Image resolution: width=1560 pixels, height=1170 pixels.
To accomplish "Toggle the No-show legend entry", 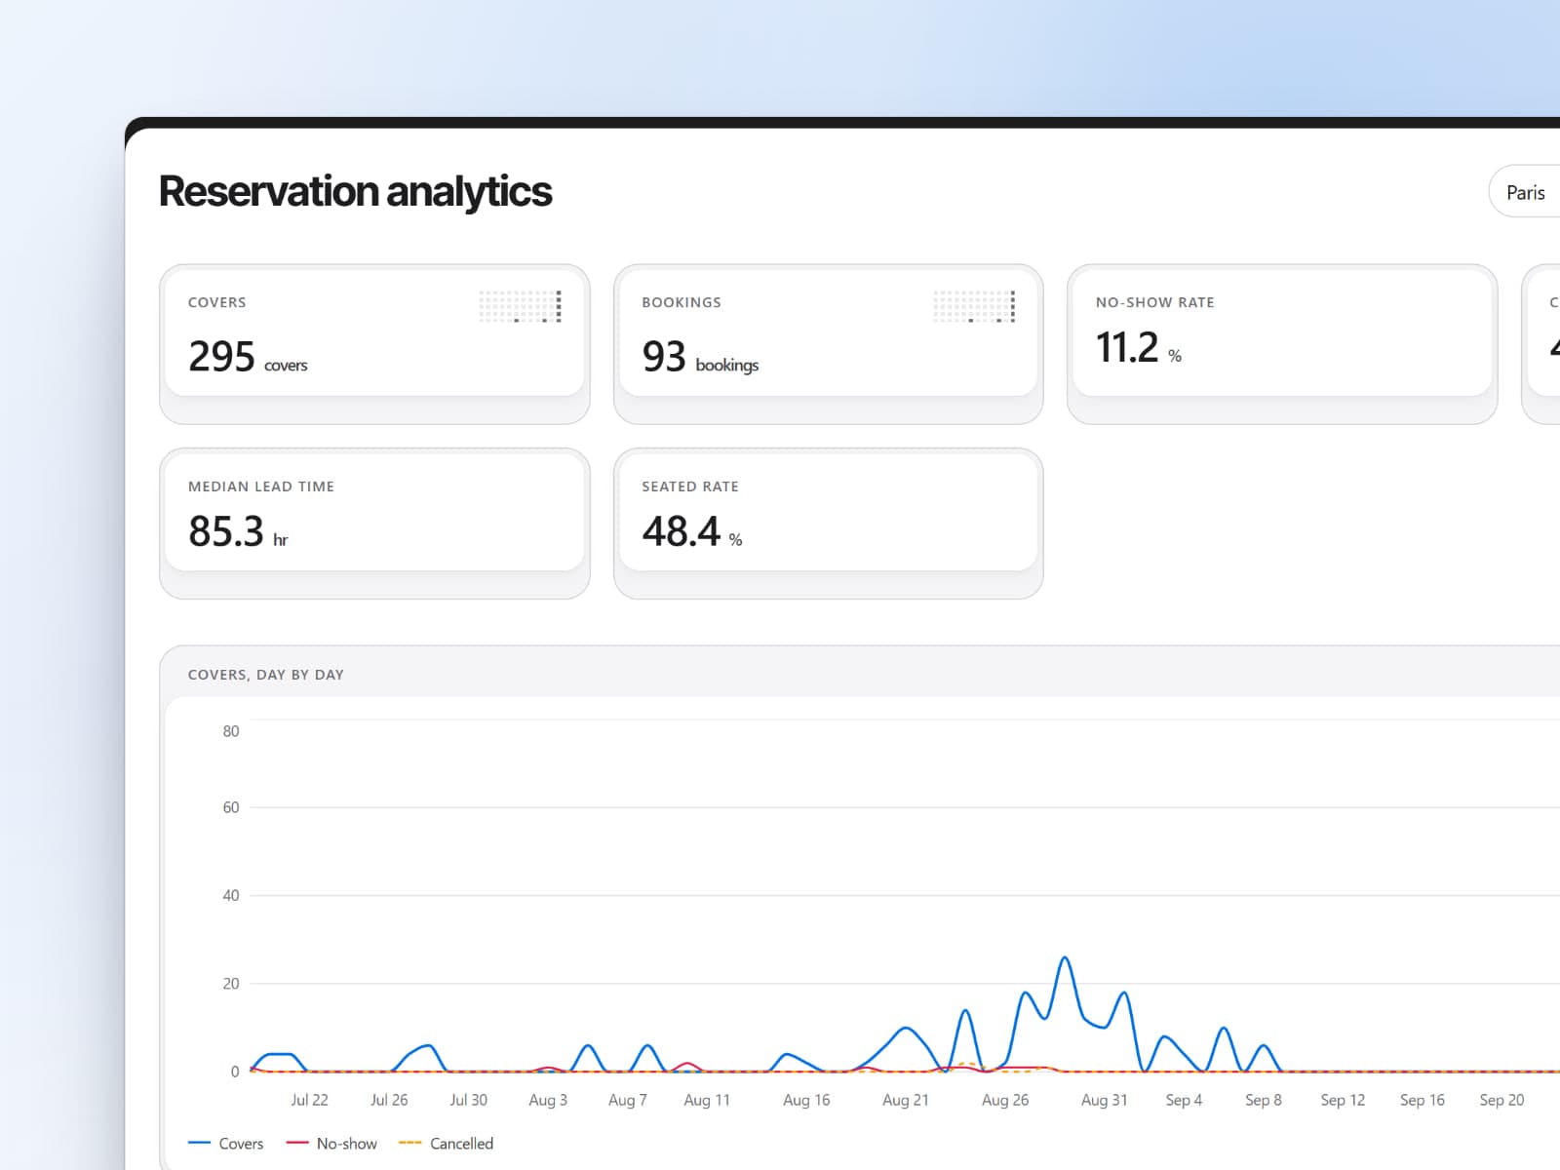I will (331, 1144).
